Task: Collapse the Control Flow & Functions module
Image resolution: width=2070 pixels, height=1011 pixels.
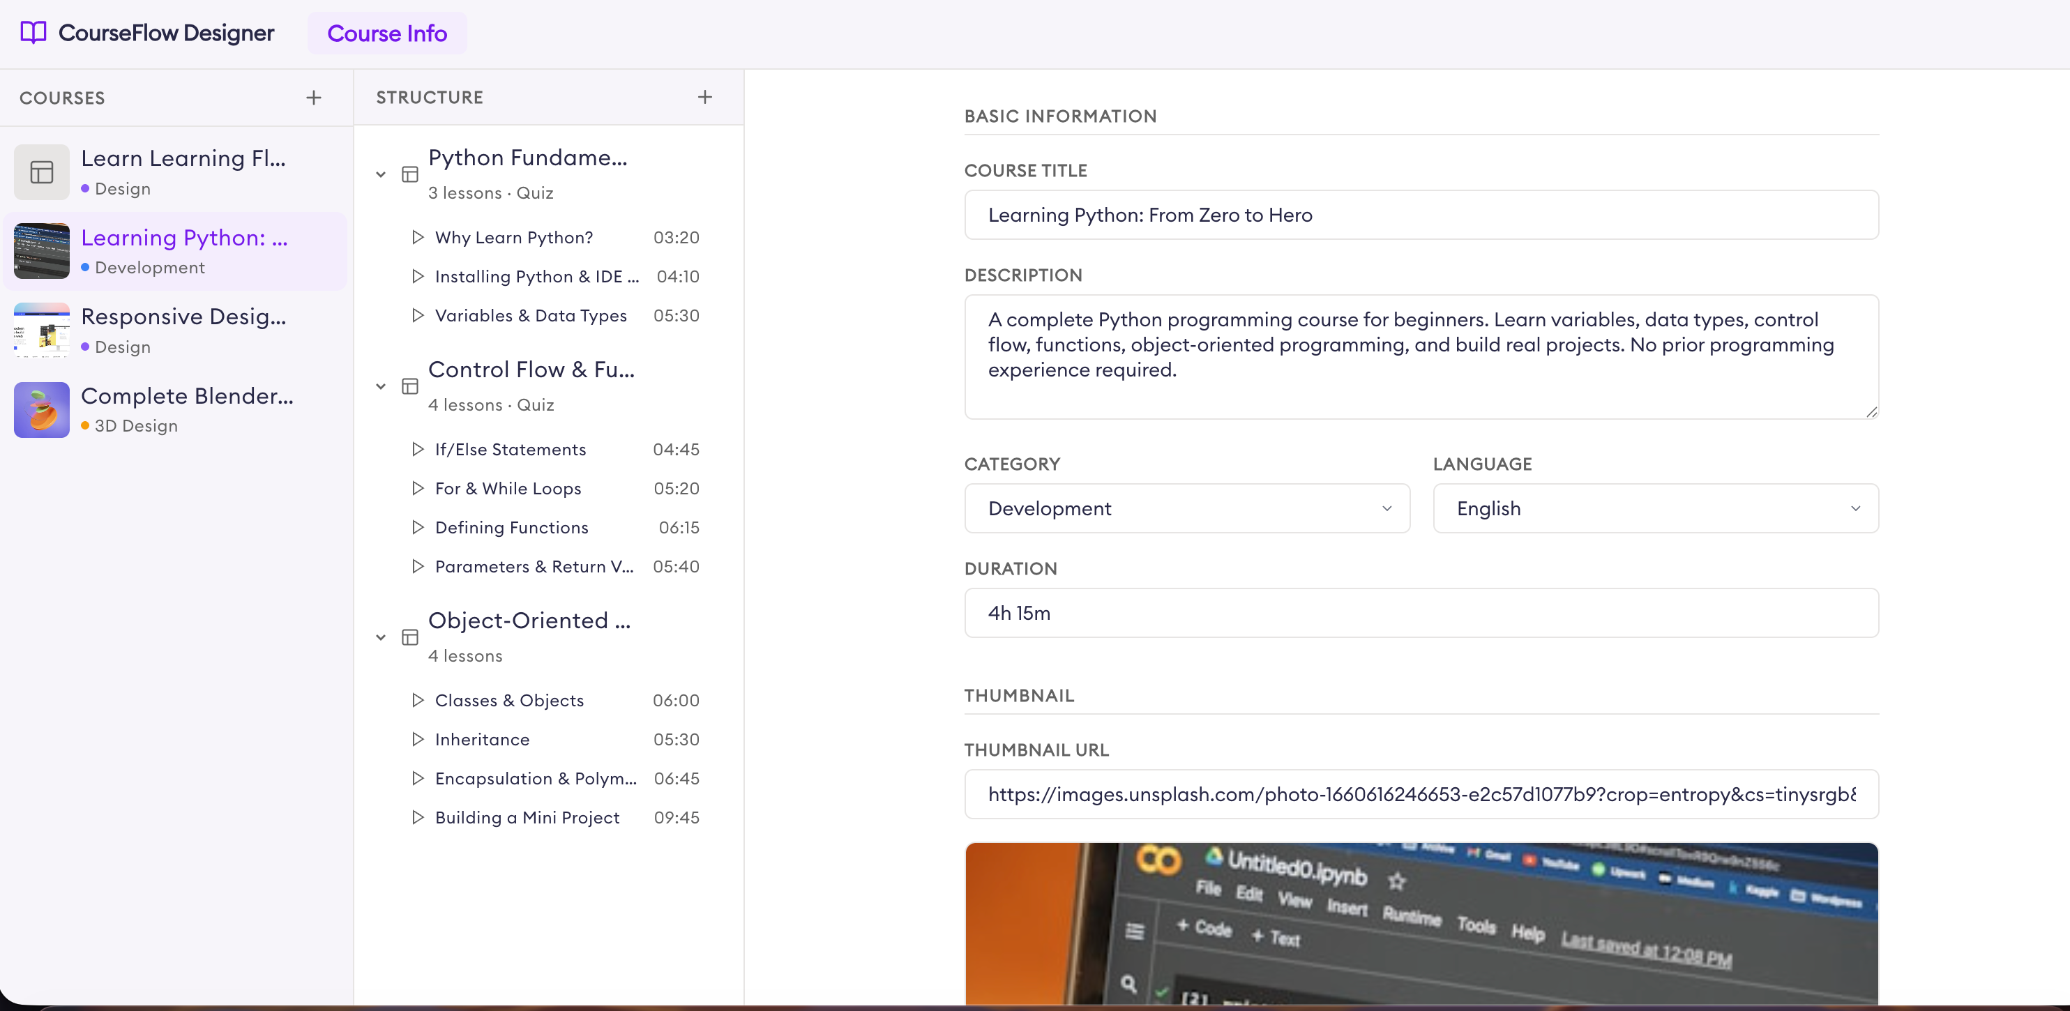Action: pos(381,386)
